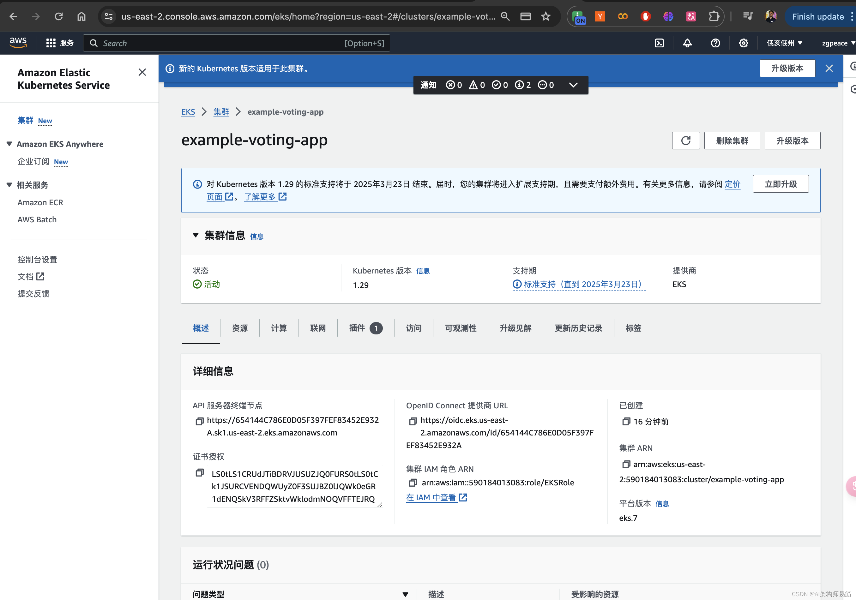This screenshot has width=856, height=600.
Task: Open the 服务 services grid menu
Action: click(60, 43)
